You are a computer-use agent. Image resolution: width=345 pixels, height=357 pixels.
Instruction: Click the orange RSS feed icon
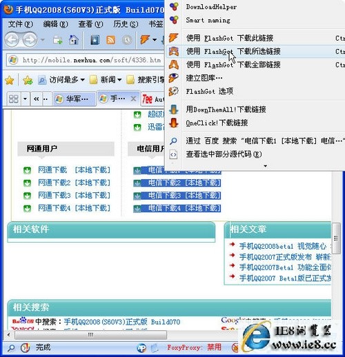click(110, 40)
